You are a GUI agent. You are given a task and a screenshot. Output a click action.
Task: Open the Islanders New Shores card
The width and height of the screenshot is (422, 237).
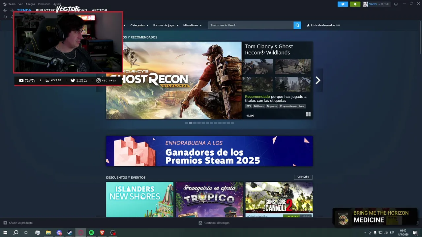pos(140,199)
